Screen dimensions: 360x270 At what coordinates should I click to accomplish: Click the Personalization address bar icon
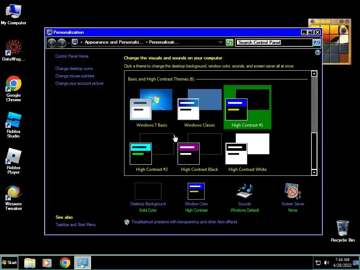75,42
